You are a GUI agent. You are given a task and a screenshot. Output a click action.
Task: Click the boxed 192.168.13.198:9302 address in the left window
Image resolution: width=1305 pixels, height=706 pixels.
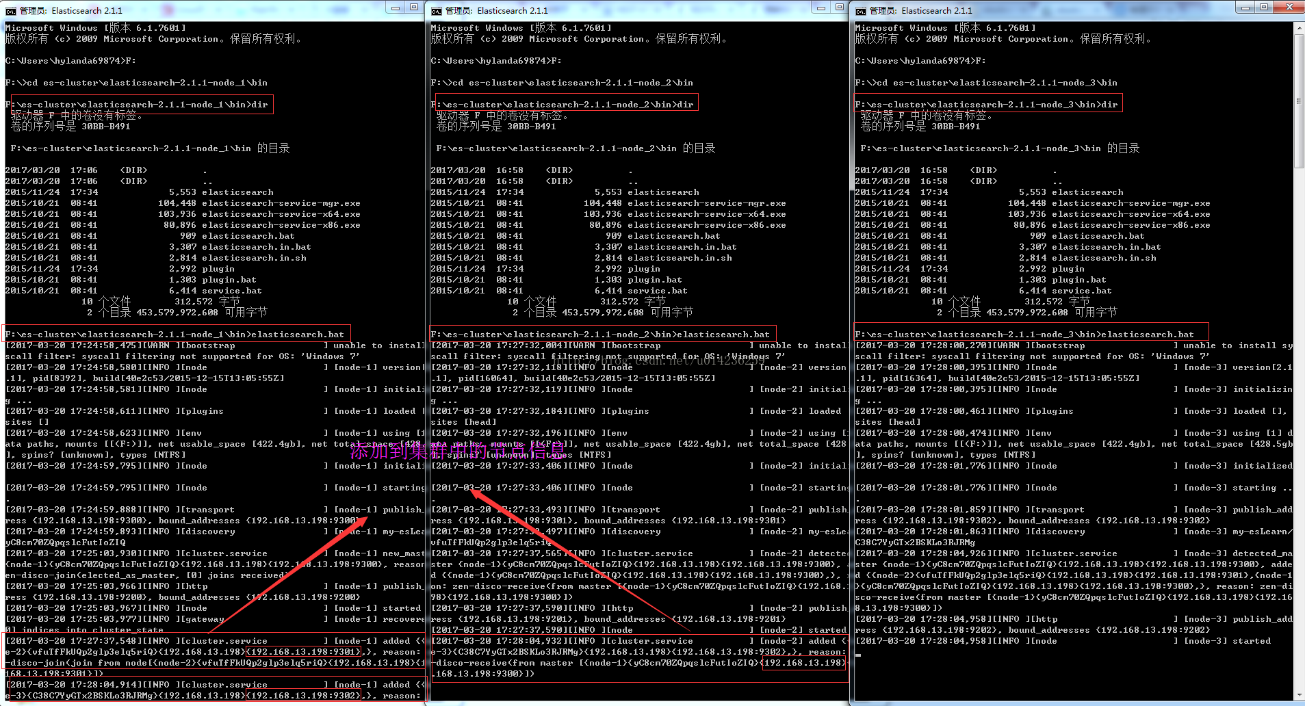(303, 696)
